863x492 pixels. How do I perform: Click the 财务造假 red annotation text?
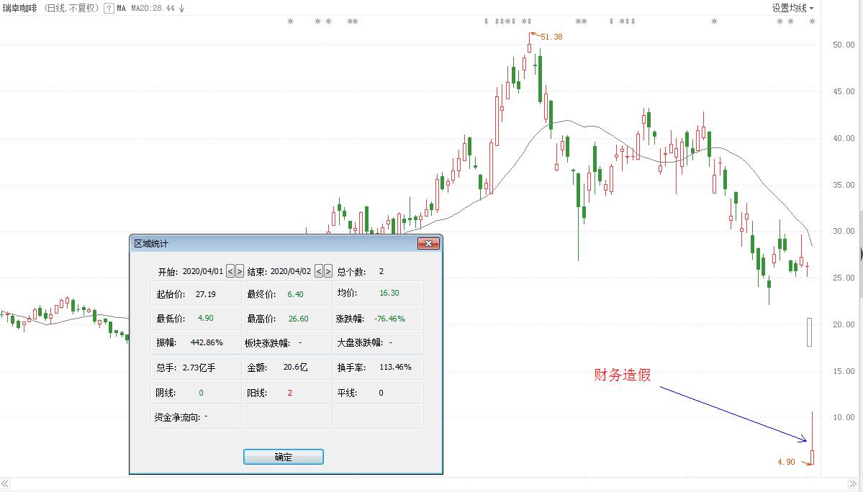tap(622, 375)
